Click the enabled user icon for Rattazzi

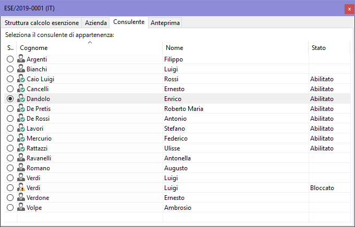pos(21,148)
